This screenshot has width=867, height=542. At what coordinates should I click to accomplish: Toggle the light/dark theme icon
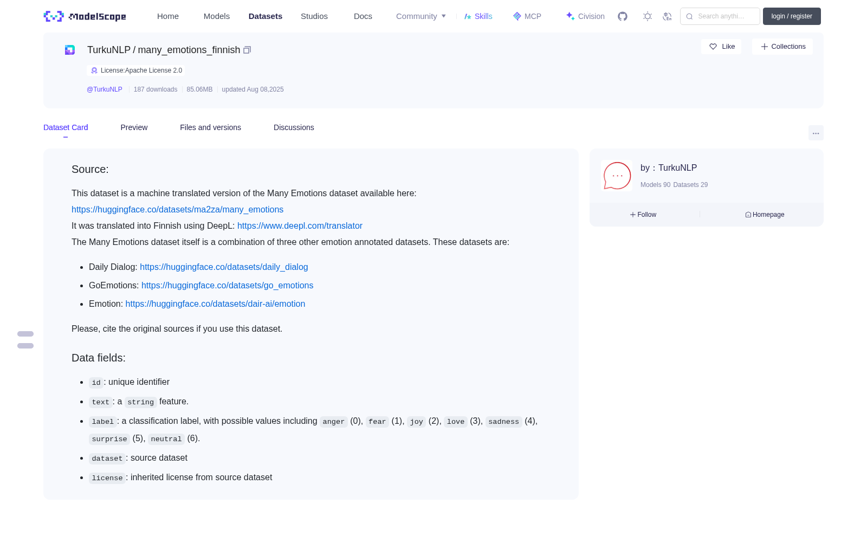coord(648,16)
